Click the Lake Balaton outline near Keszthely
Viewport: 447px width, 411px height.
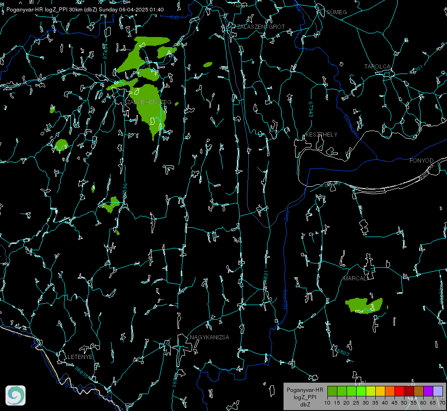click(299, 169)
